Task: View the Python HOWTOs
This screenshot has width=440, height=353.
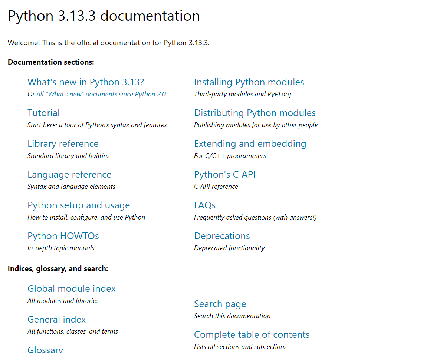Action: coord(63,236)
